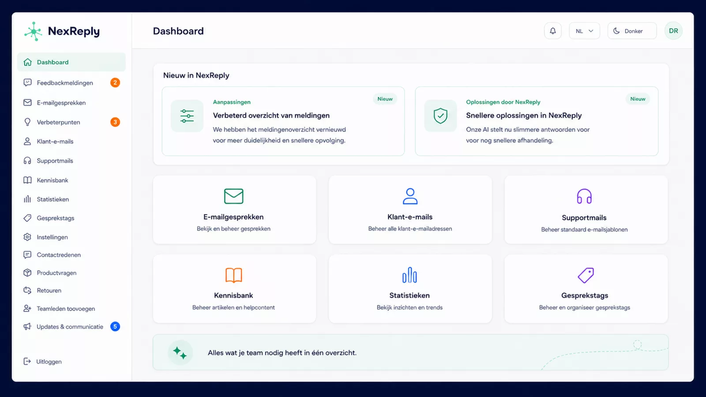Image resolution: width=706 pixels, height=397 pixels.
Task: Open the DR user avatar
Action: tap(673, 31)
